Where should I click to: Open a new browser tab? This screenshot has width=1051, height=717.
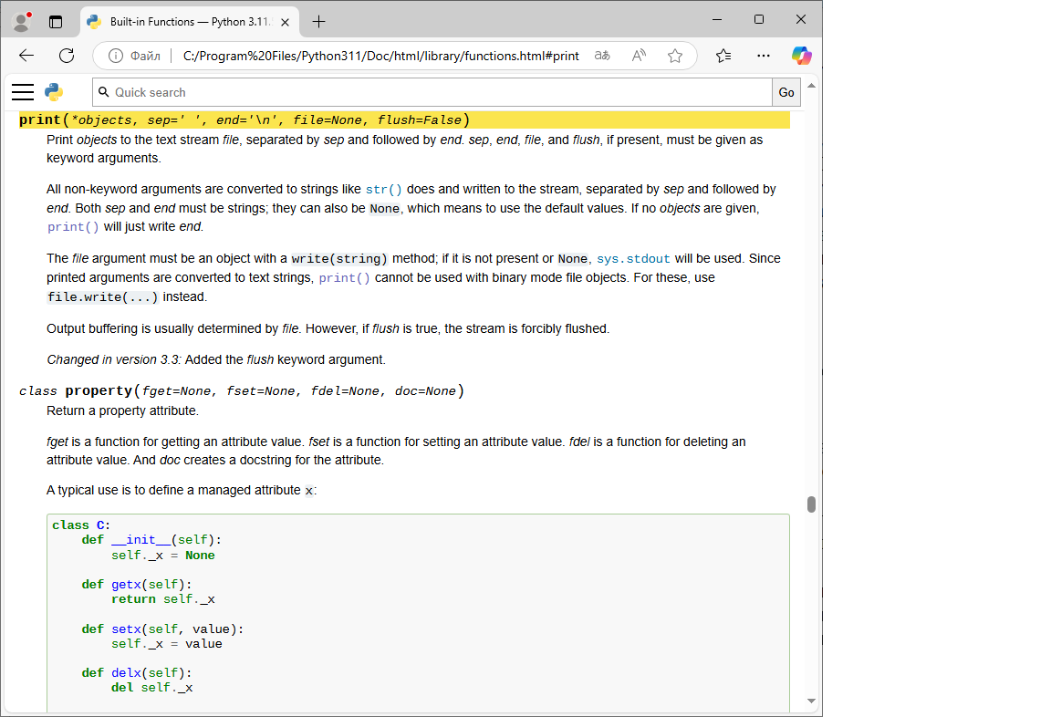[x=318, y=20]
